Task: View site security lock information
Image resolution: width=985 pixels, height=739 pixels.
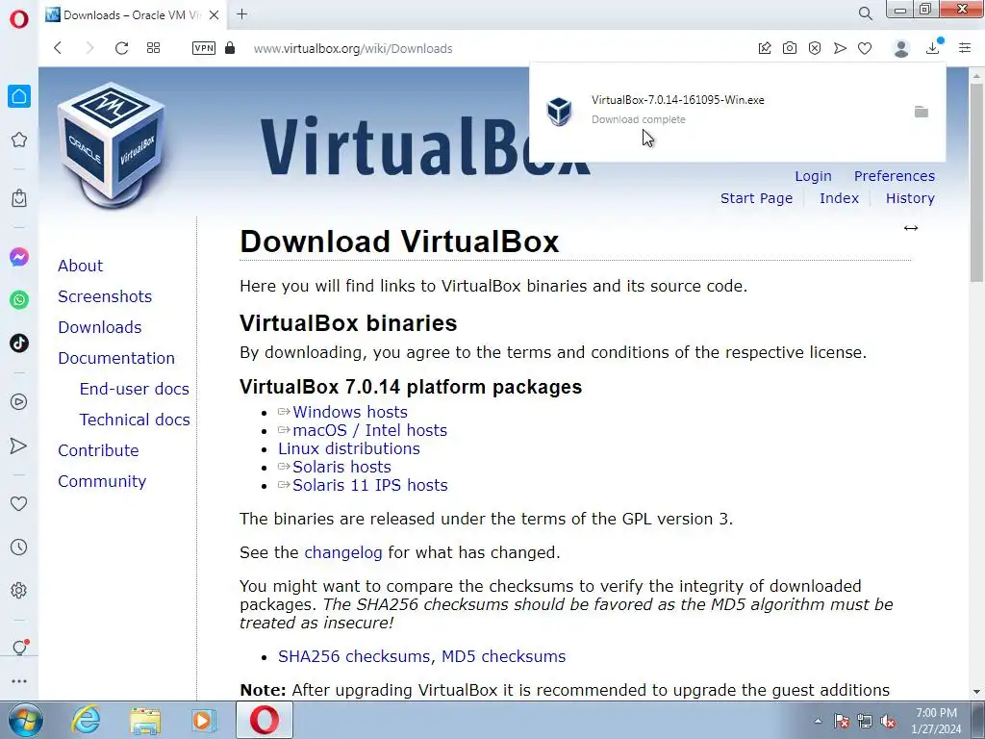Action: pos(230,48)
